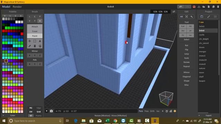Toggle Mirror X axis
Viewport: 221px width, 124px height.
point(30,55)
